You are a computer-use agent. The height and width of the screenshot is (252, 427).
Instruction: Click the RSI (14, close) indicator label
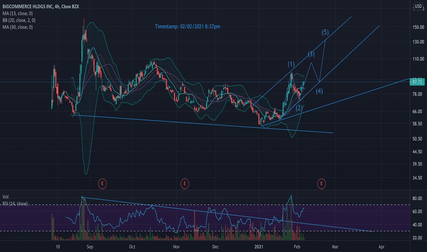15,203
